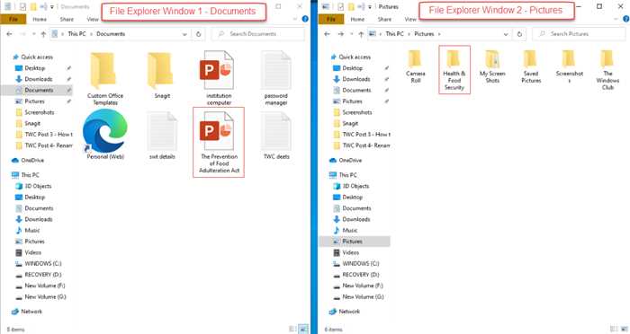
Task: Click Search Pictures field
Action: [x=579, y=34]
